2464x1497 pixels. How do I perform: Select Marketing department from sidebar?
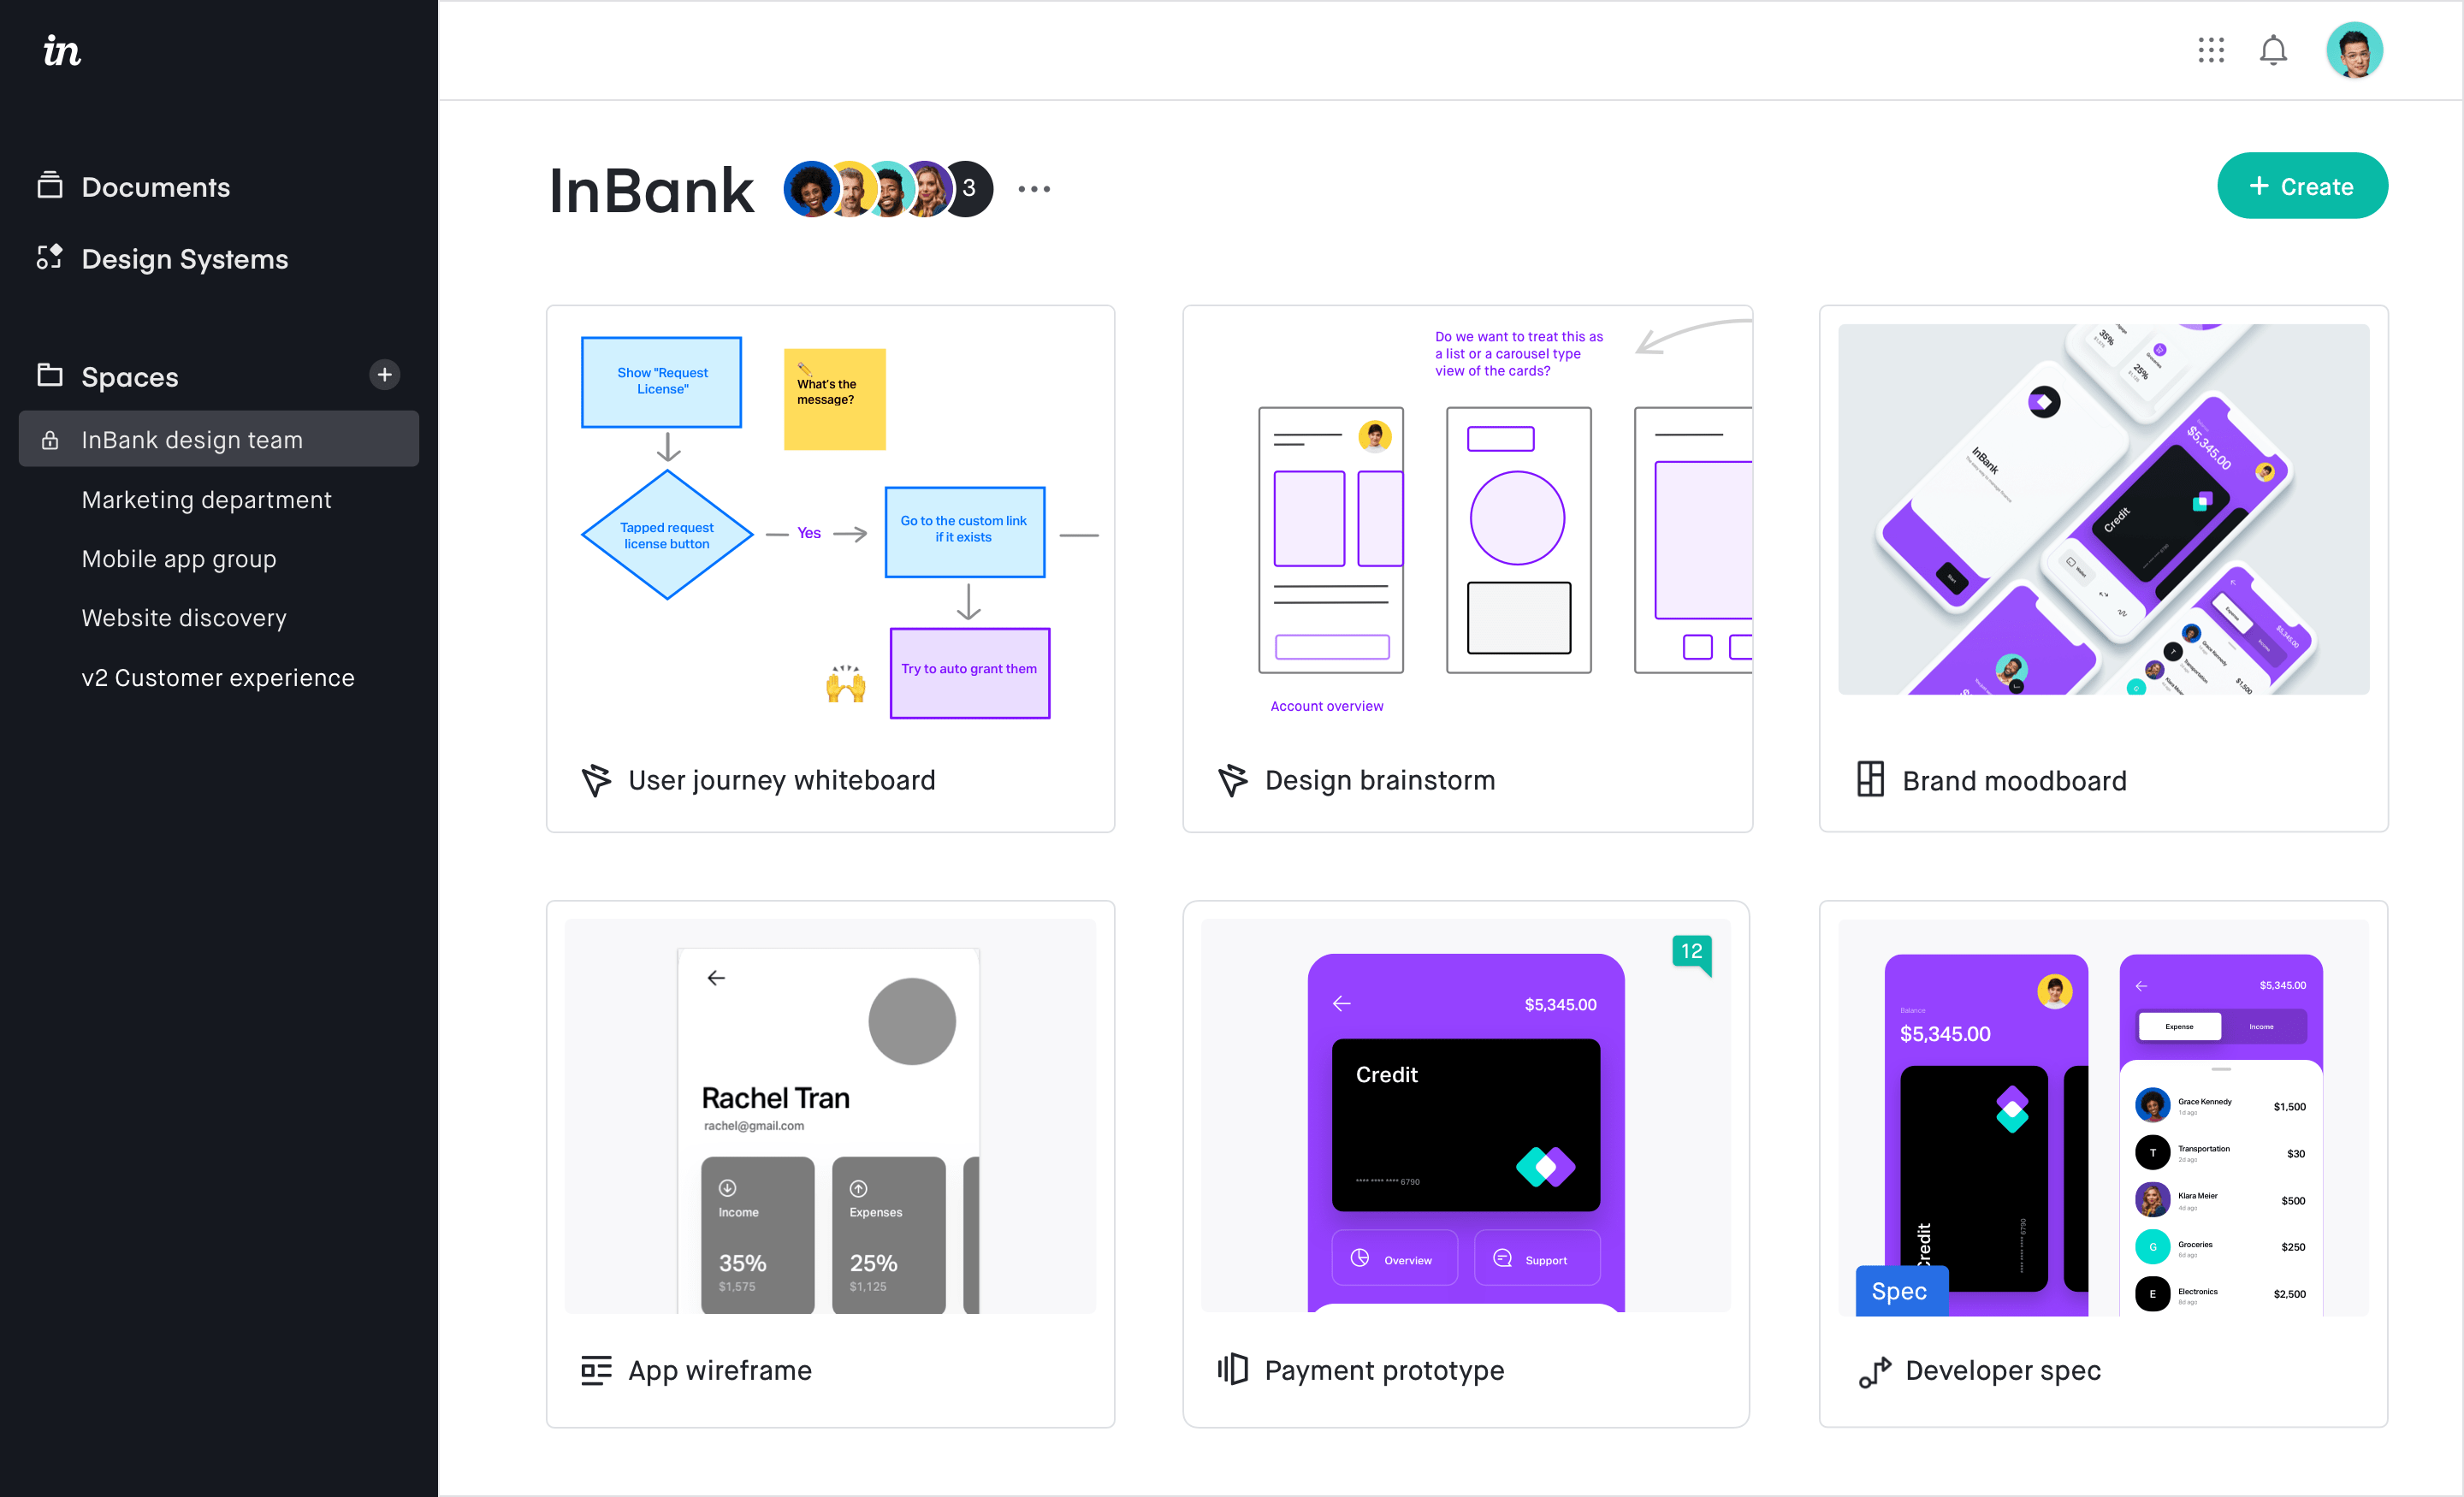tap(206, 498)
